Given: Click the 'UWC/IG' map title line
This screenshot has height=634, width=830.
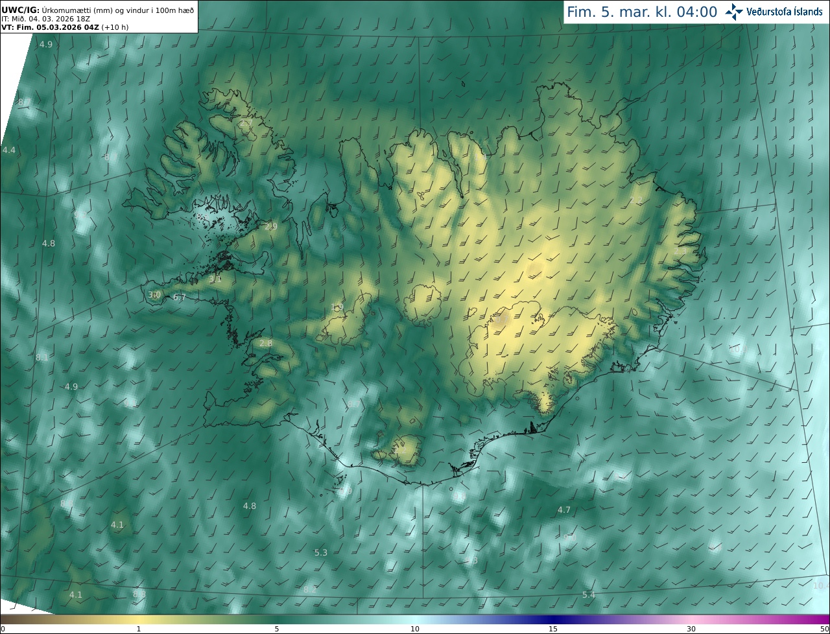Looking at the screenshot, I should click(x=97, y=10).
